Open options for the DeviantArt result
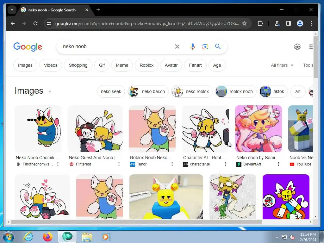This screenshot has width=324, height=243. pos(278,164)
